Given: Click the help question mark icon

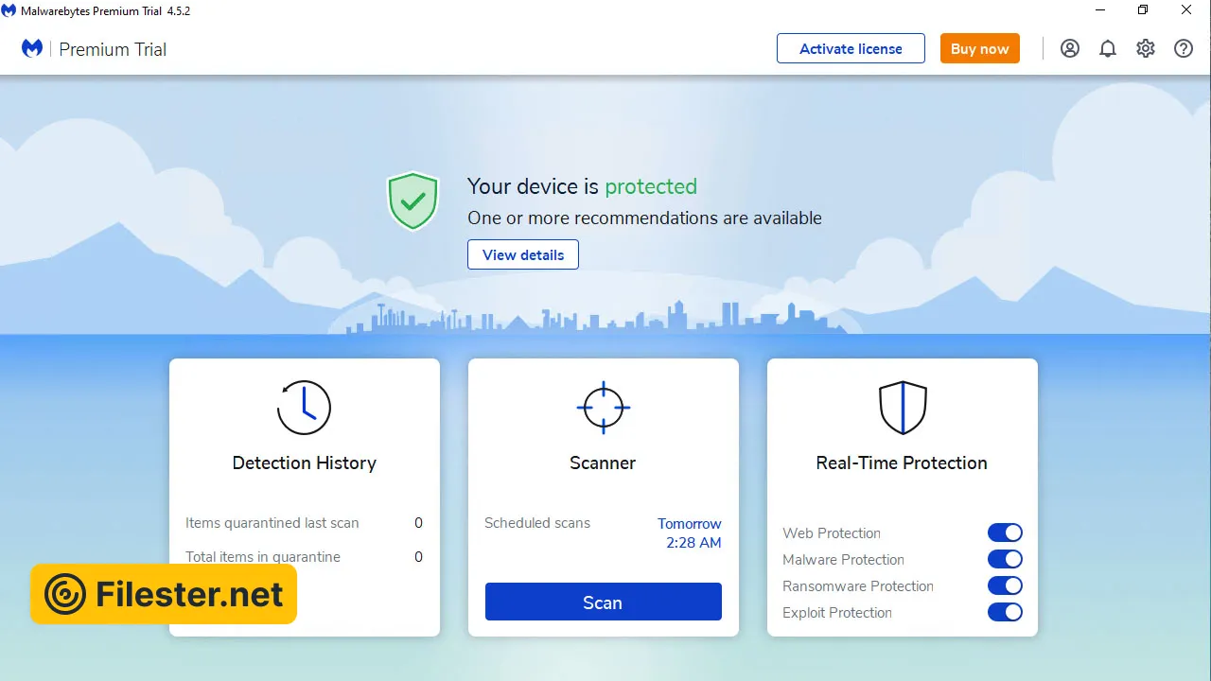Looking at the screenshot, I should [1184, 49].
